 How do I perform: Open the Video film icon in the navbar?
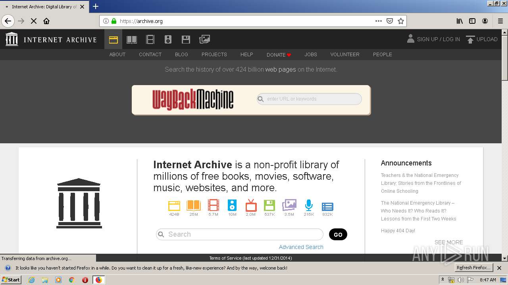[x=150, y=39]
